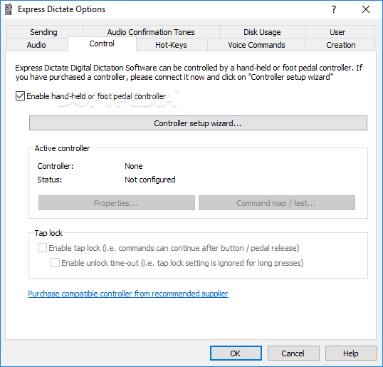Viewport: 383px width, 367px height.
Task: Open the Audio Confirmation Tones tab
Action: coord(151,32)
